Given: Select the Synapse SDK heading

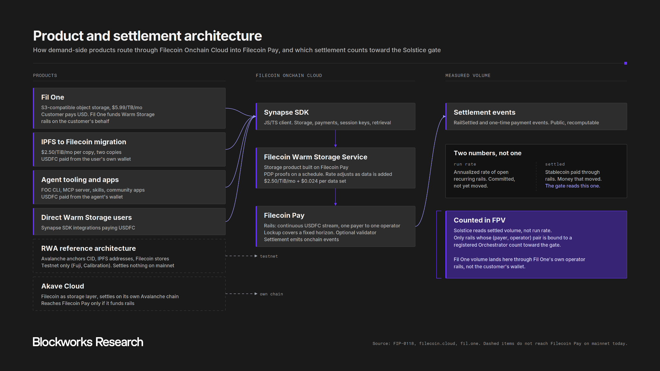Looking at the screenshot, I should click(x=286, y=112).
